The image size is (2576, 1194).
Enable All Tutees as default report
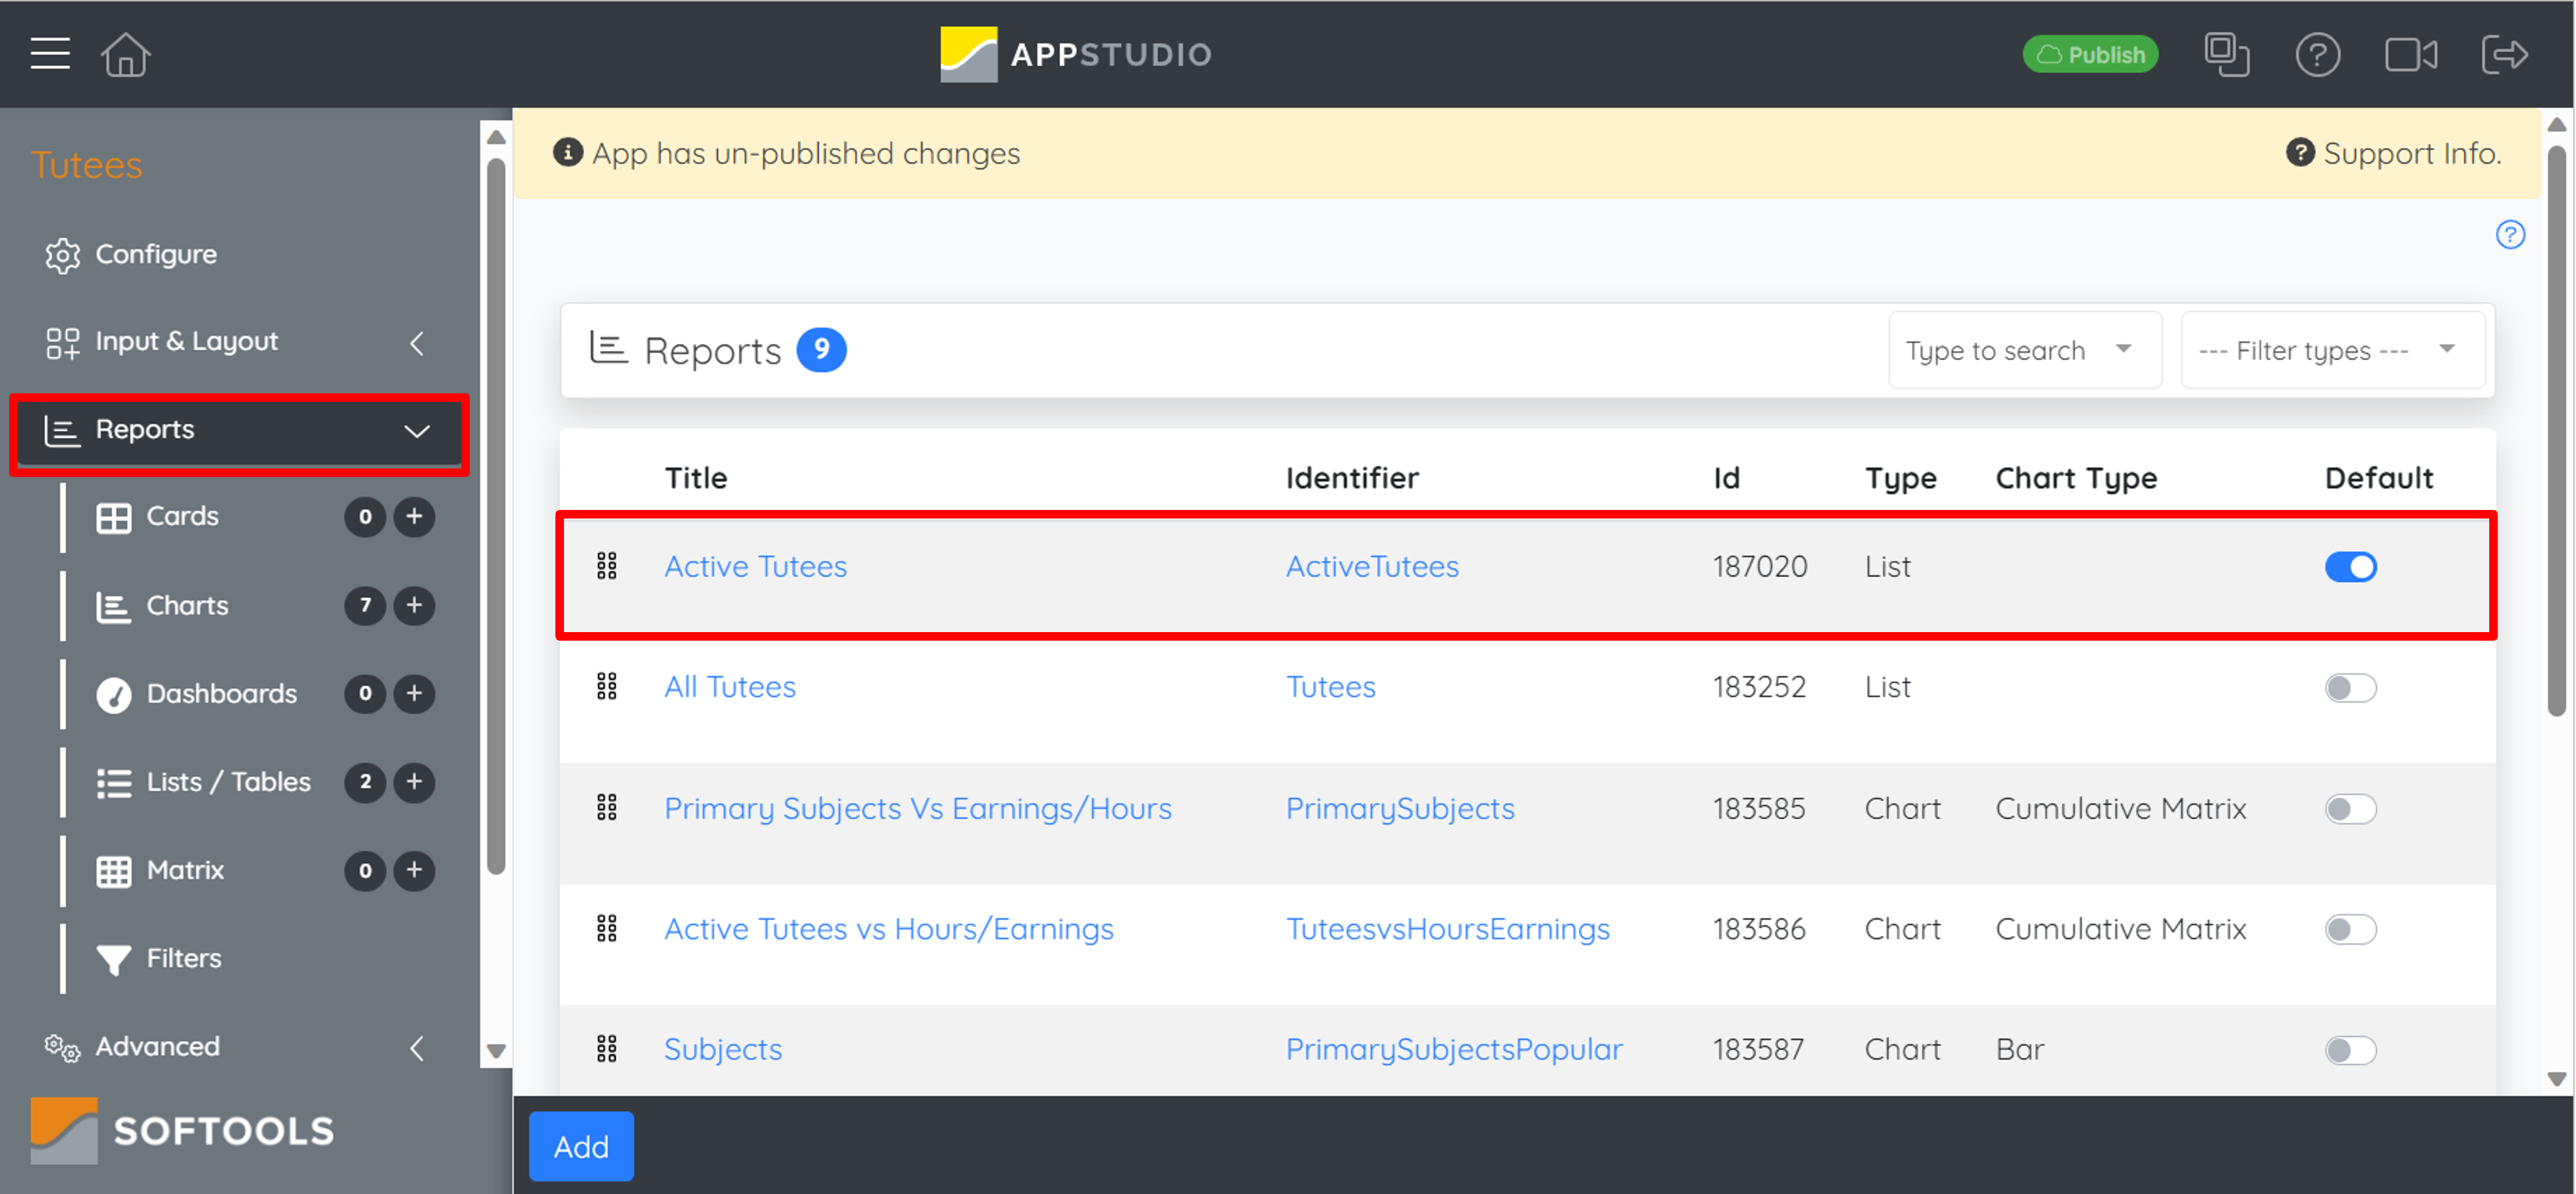click(x=2351, y=688)
